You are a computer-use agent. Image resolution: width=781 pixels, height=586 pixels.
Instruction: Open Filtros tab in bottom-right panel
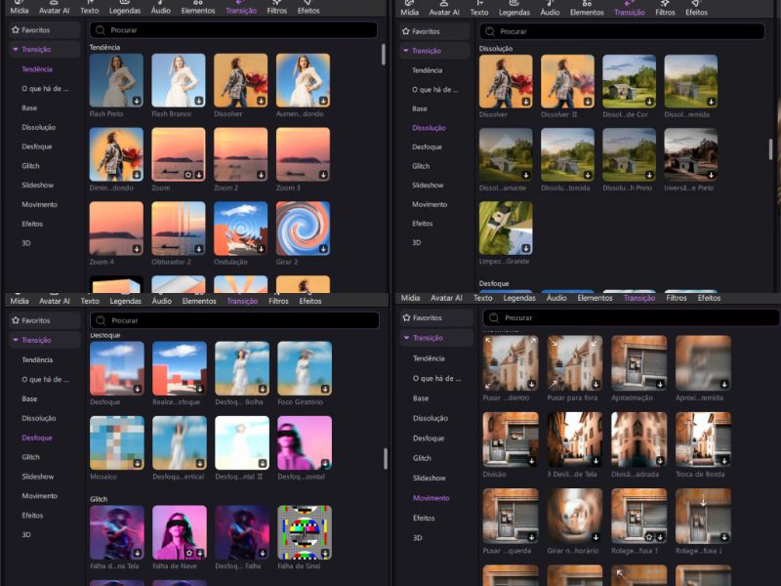pos(677,298)
